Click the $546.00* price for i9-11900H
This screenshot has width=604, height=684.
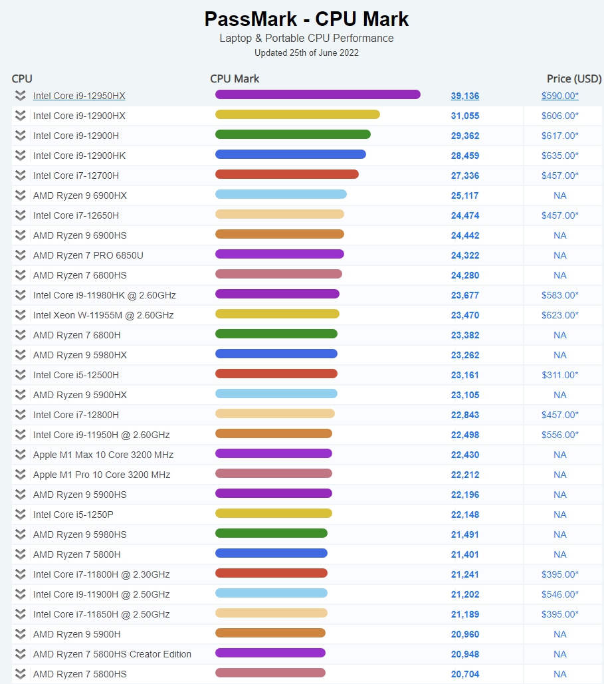(560, 594)
